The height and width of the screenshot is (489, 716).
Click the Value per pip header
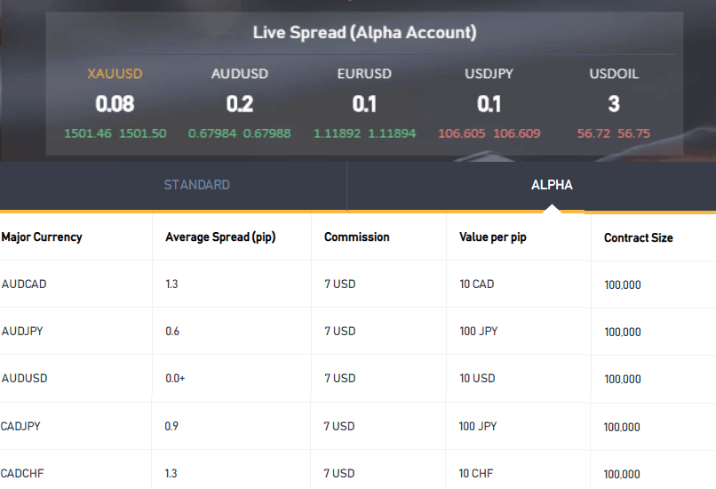[493, 237]
